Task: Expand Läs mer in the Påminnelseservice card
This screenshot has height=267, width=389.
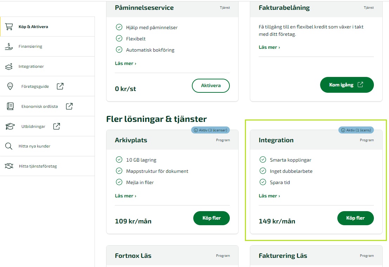Action: tap(125, 64)
